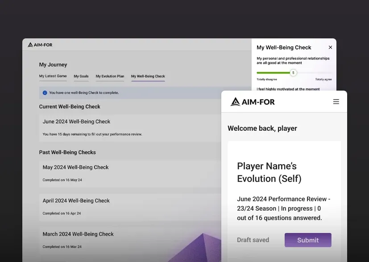The image size is (369, 262).
Task: Click the Draft saved label
Action: click(x=253, y=240)
